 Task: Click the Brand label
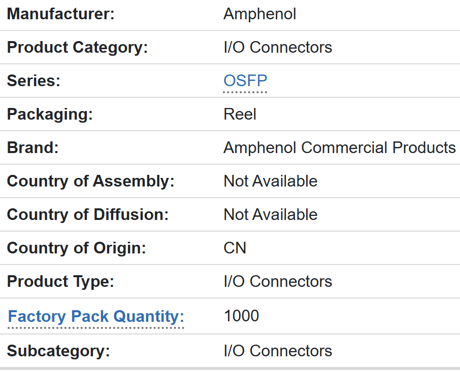point(32,148)
